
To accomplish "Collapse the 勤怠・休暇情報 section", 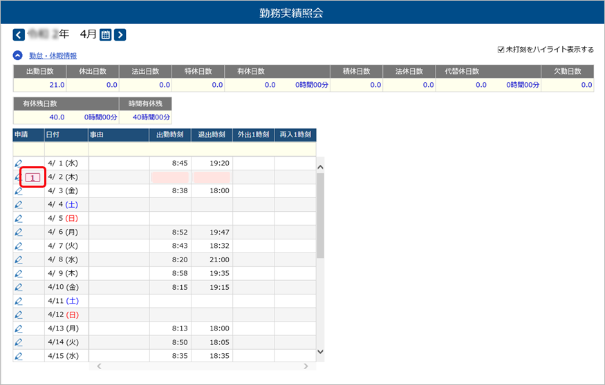I will (x=18, y=55).
